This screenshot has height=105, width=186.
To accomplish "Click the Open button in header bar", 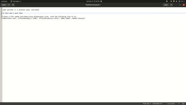I will coord(4,5).
